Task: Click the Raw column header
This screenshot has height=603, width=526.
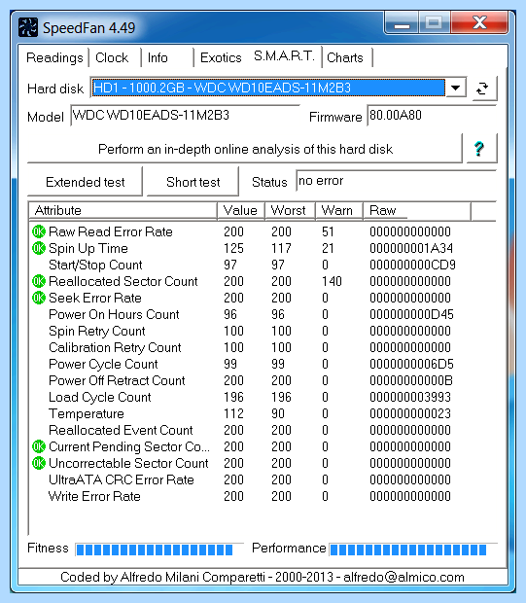Action: (417, 210)
